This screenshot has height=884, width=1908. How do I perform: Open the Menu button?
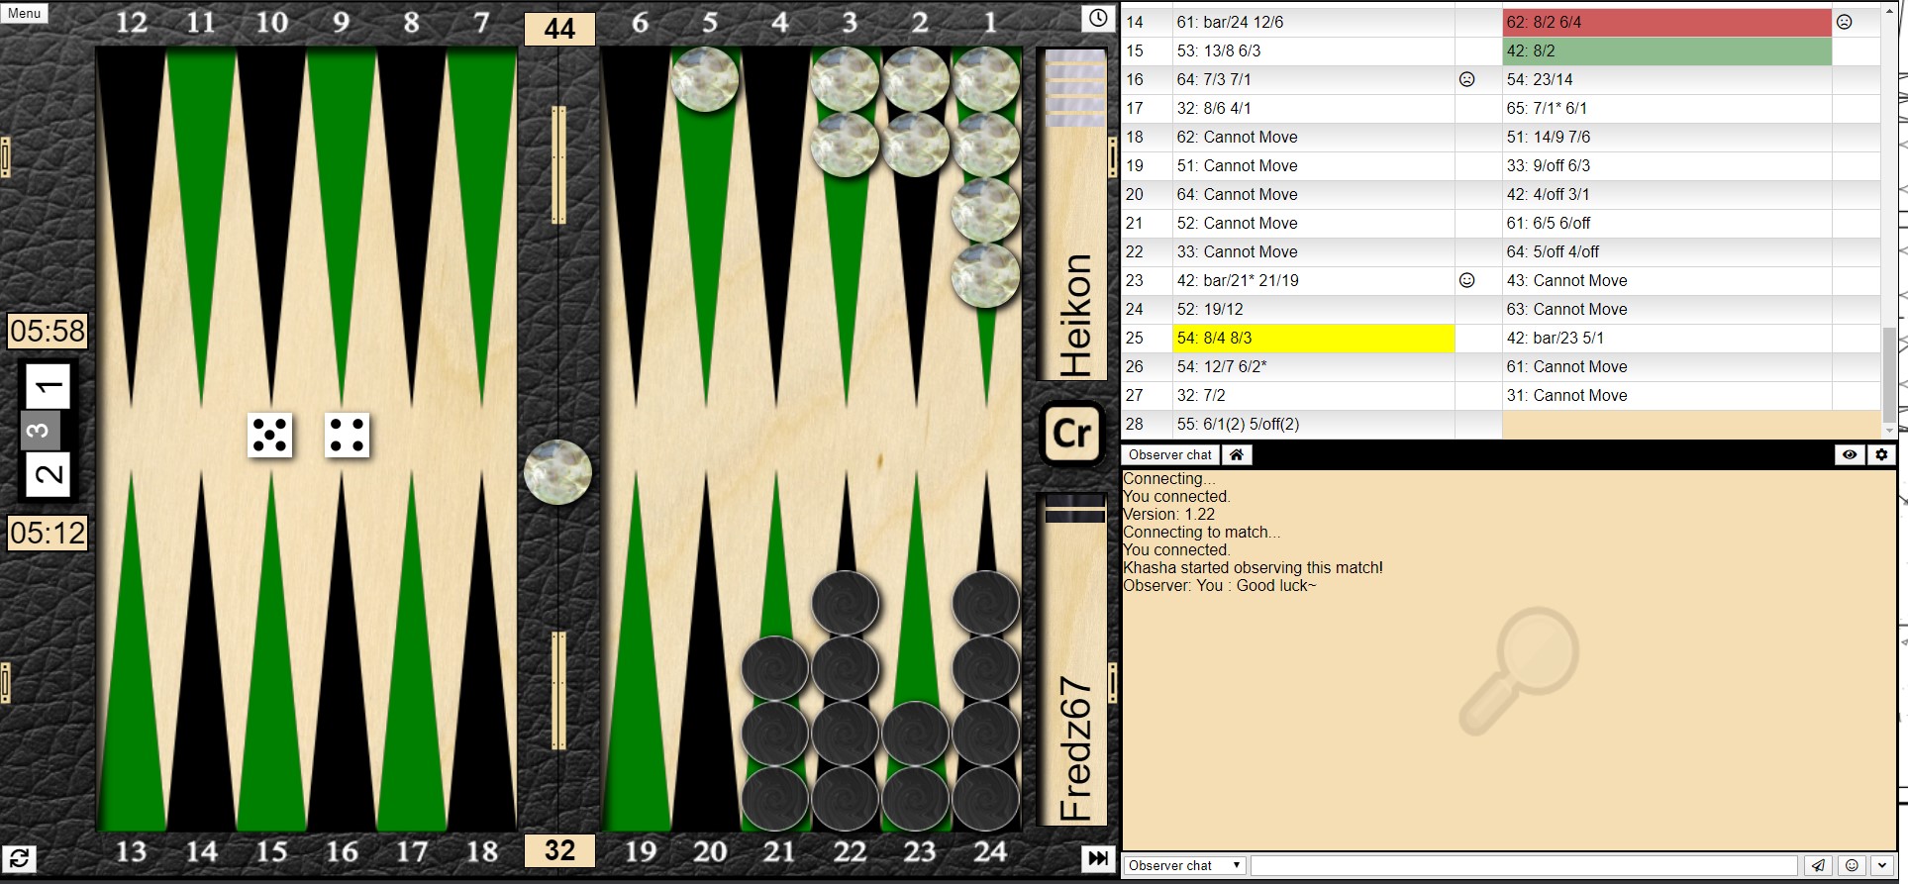click(25, 13)
